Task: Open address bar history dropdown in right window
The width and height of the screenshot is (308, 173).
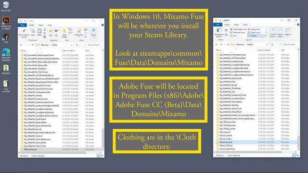Action: click(x=267, y=45)
